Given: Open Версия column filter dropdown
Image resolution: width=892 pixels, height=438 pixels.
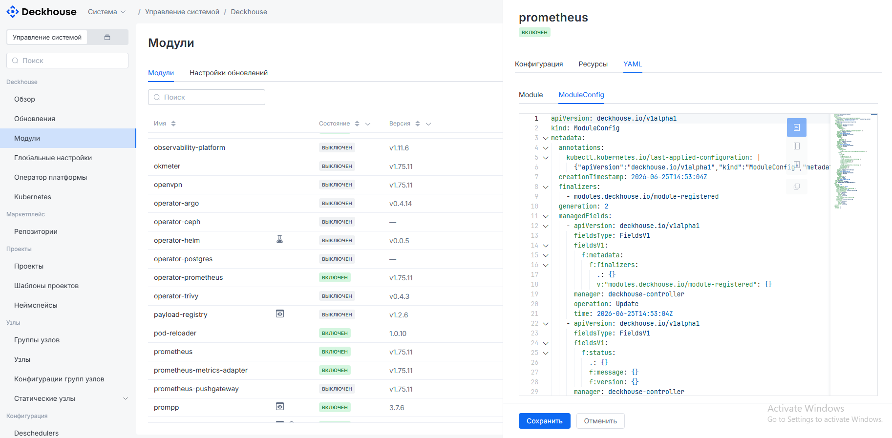Looking at the screenshot, I should pos(428,124).
